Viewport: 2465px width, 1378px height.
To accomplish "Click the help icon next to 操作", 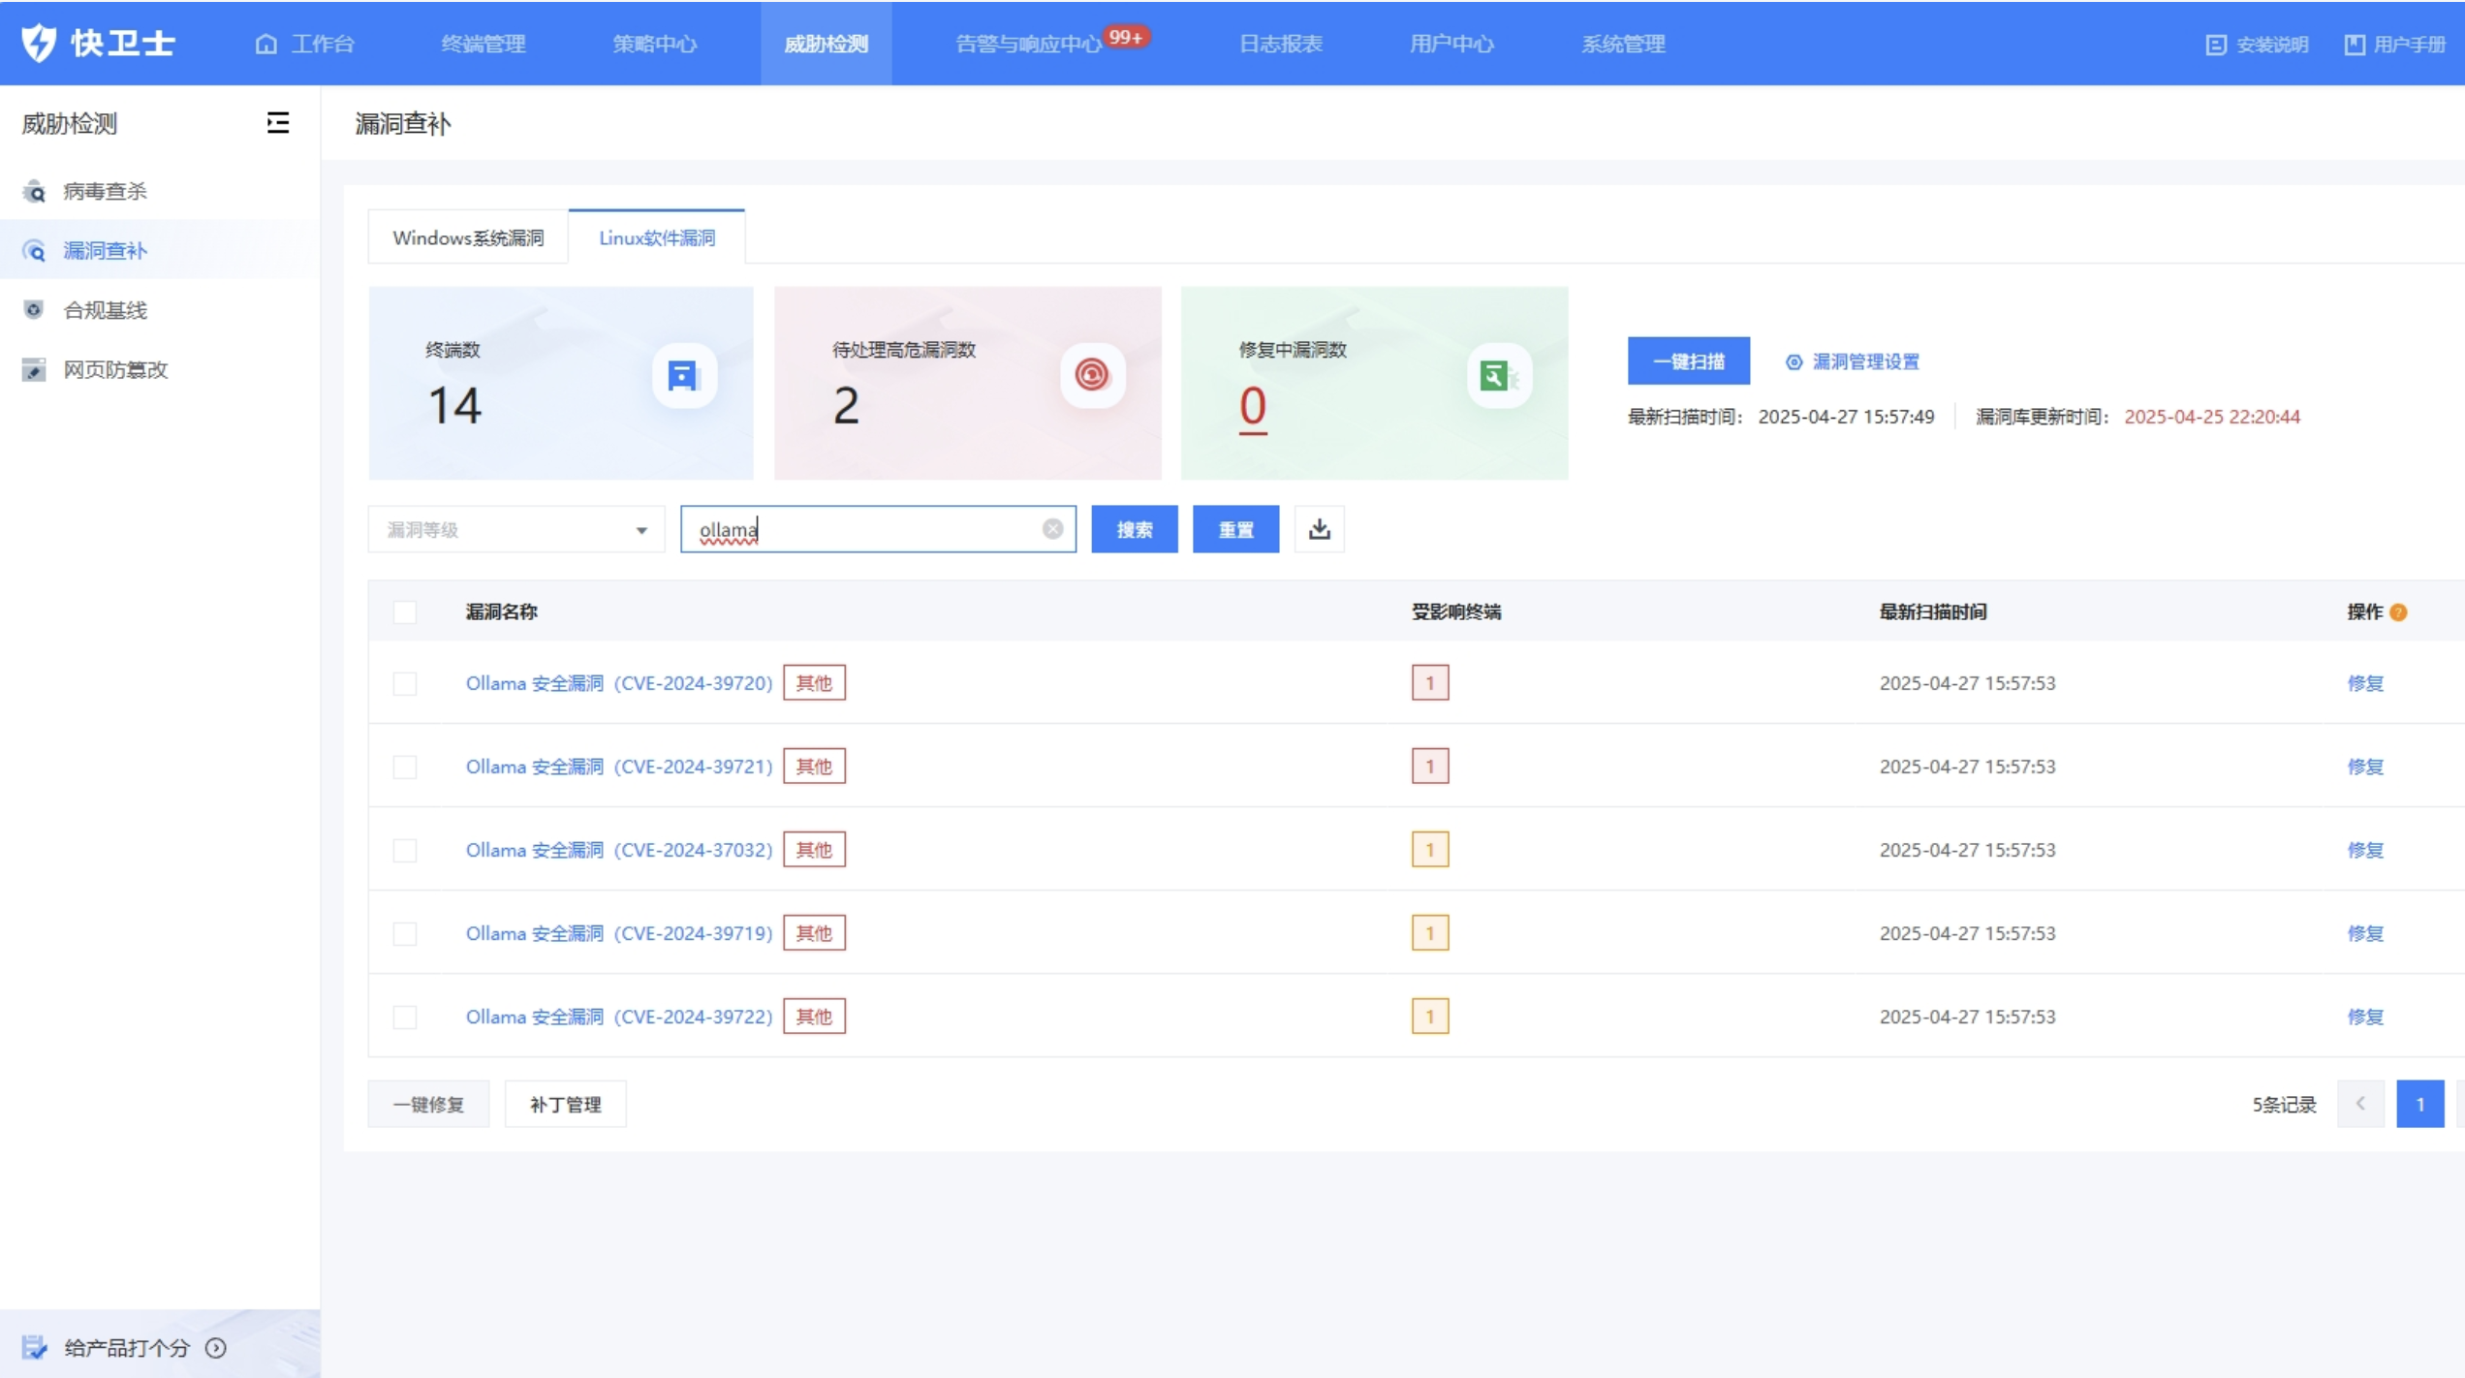I will (x=2398, y=612).
